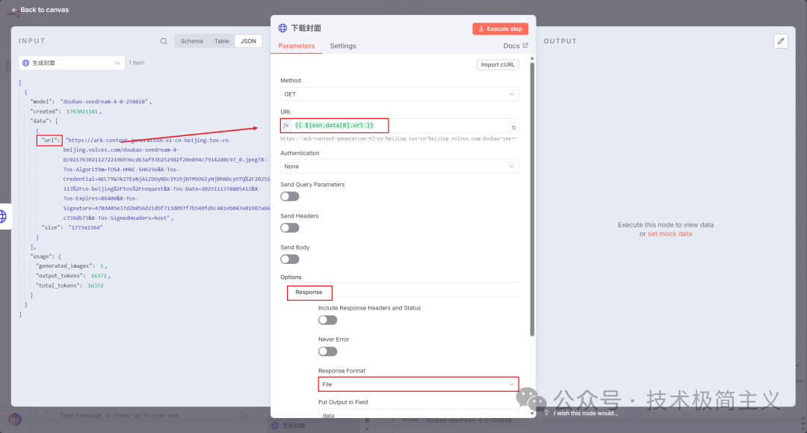This screenshot has height=433, width=807.
Task: Click the "doubao-seedream-4-0-250828" model value
Action: point(105,102)
